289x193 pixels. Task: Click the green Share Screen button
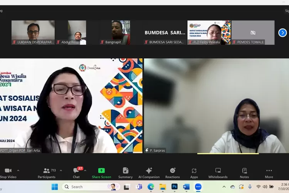[x=101, y=173]
